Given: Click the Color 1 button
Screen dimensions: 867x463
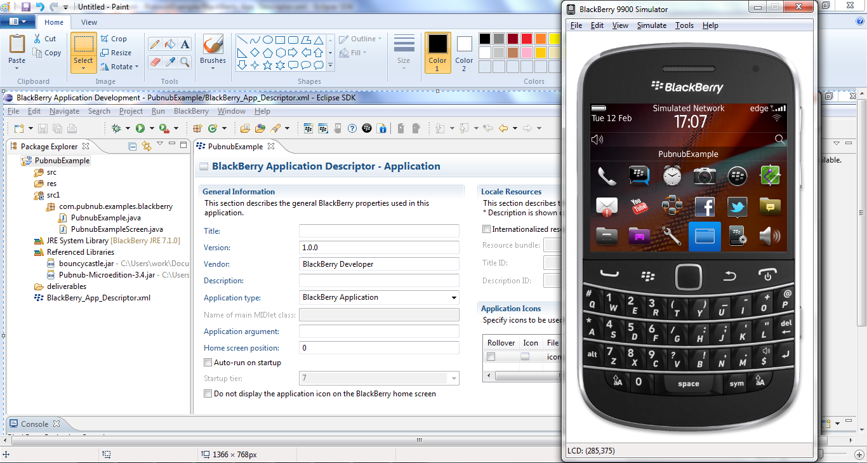Looking at the screenshot, I should [437, 52].
